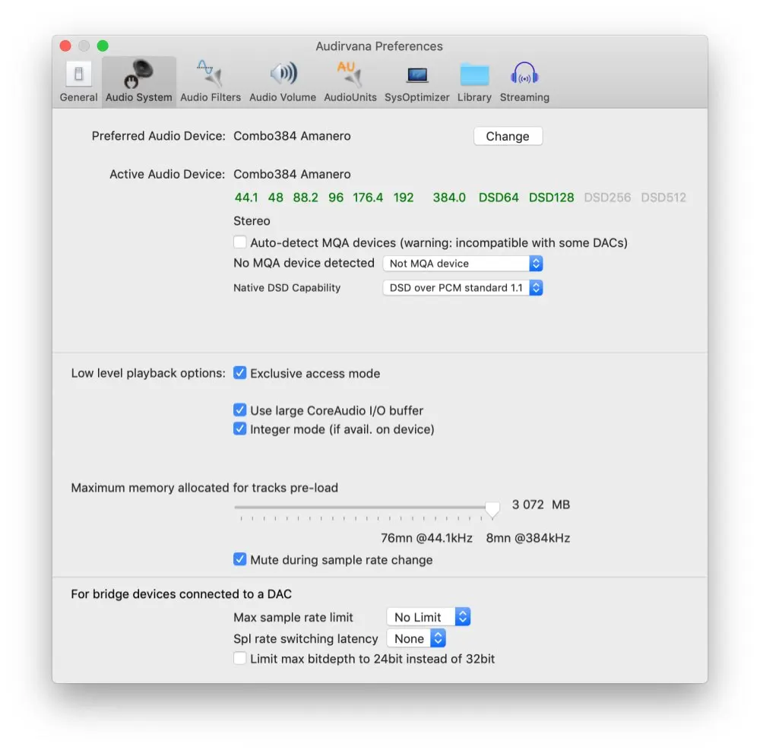Open the Audio Filters pane
760x753 pixels.
(211, 81)
